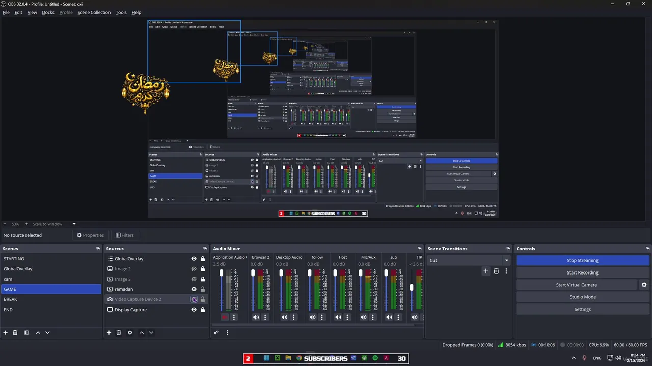Open the Filters button under preview
Screen dimensions: 652x366
click(125, 235)
